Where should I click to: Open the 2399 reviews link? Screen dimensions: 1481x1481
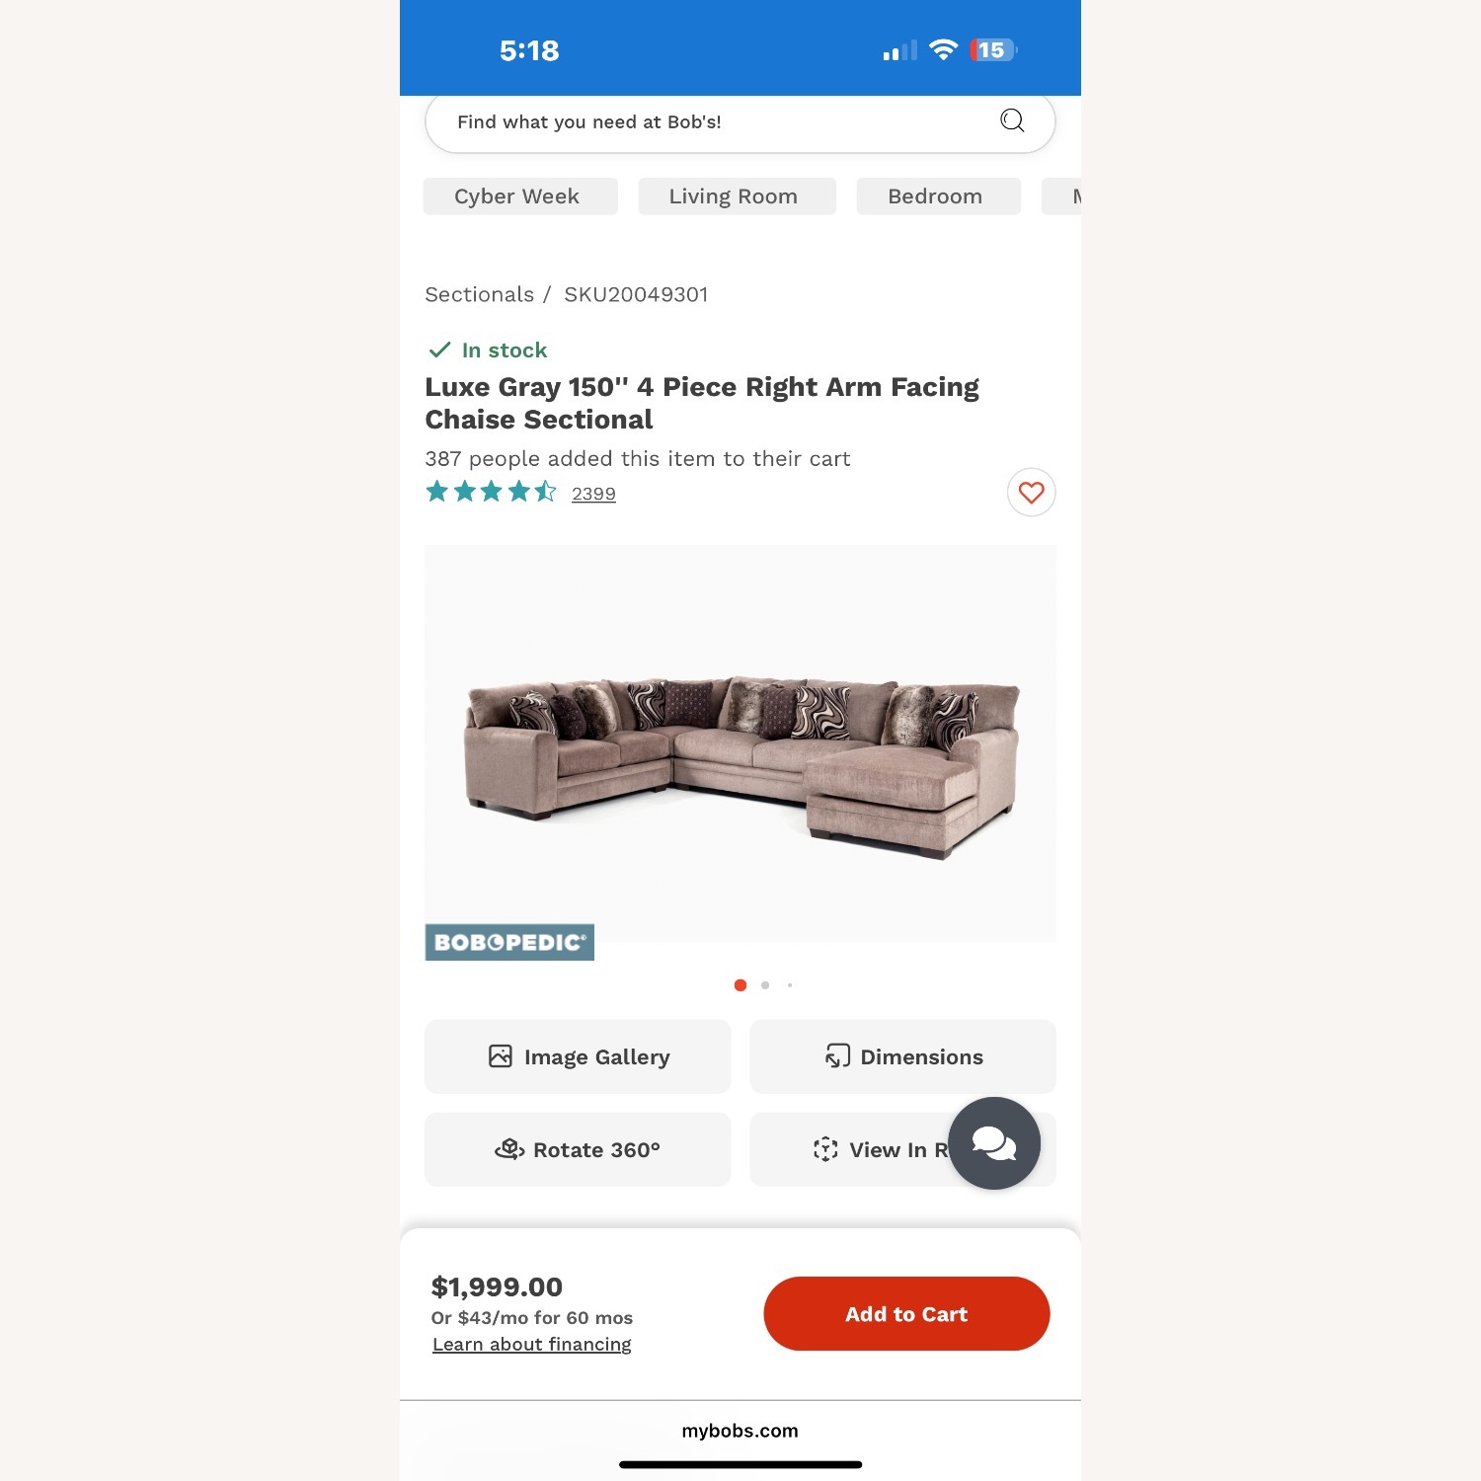(593, 494)
